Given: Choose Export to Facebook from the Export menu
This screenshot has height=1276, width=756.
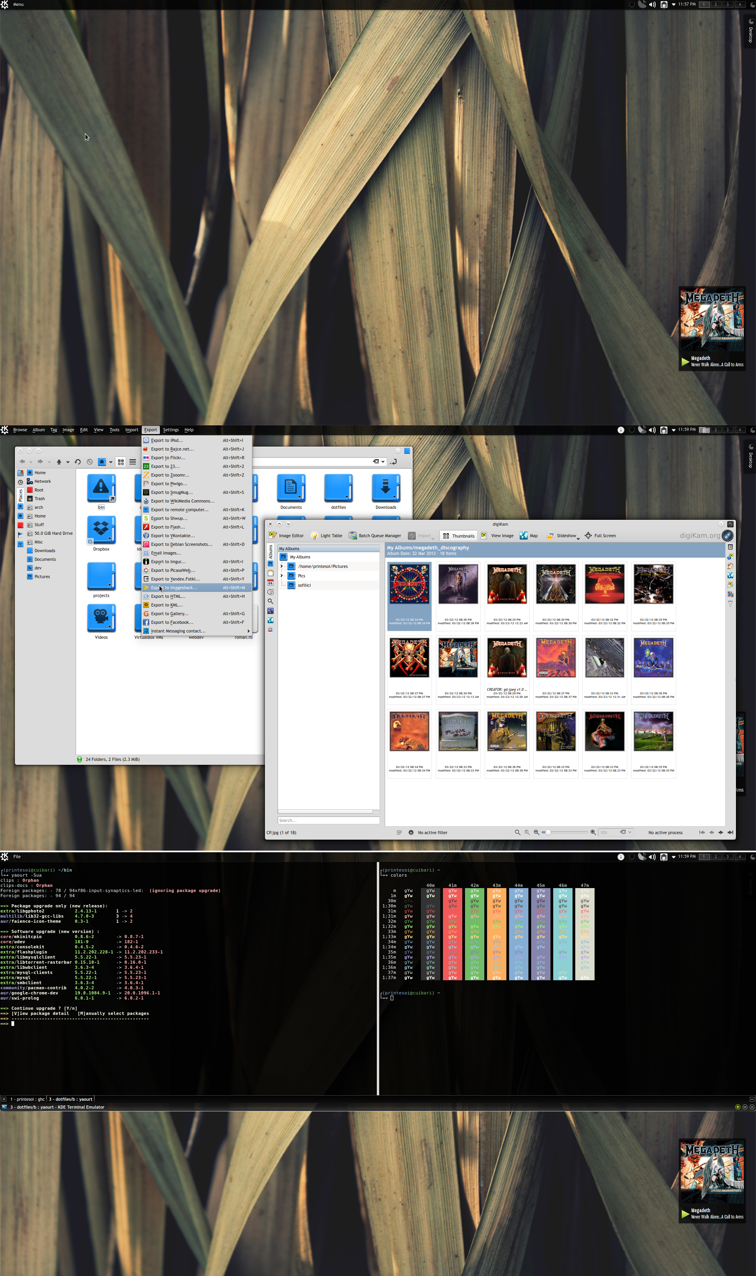Looking at the screenshot, I should (x=197, y=623).
